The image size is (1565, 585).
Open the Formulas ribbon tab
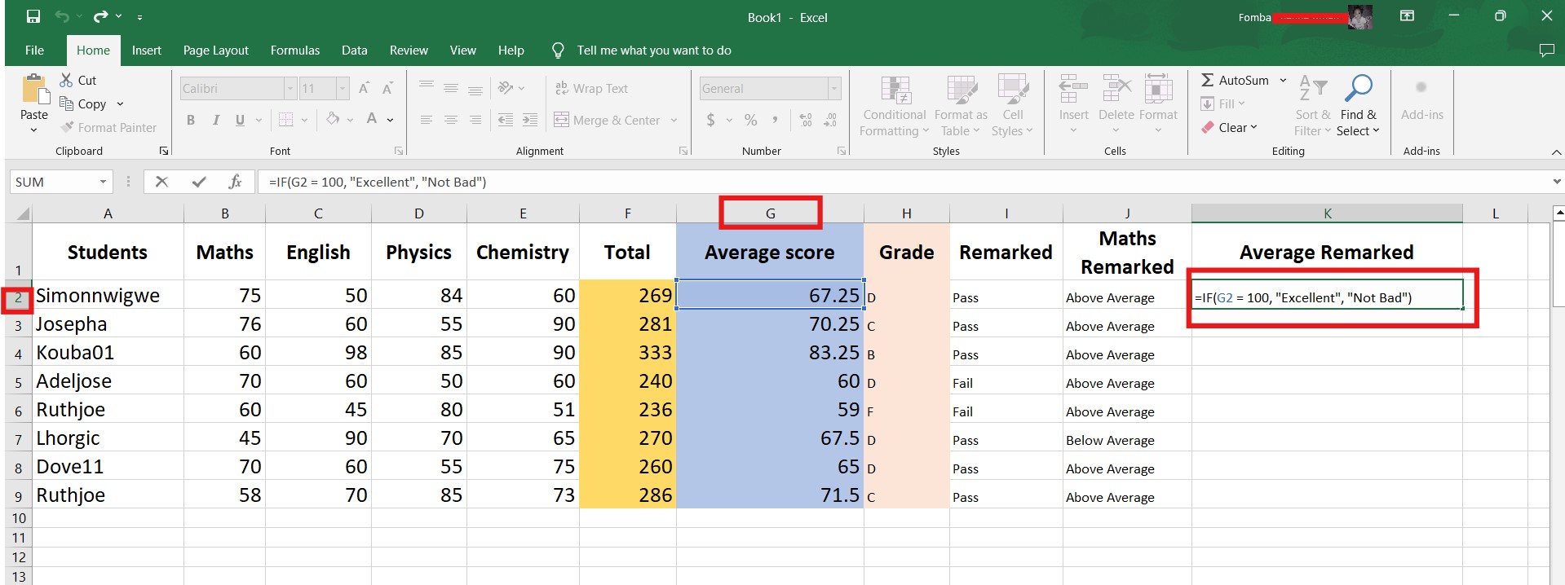point(294,51)
